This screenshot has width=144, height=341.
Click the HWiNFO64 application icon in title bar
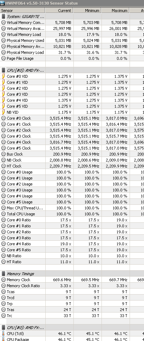2,3
